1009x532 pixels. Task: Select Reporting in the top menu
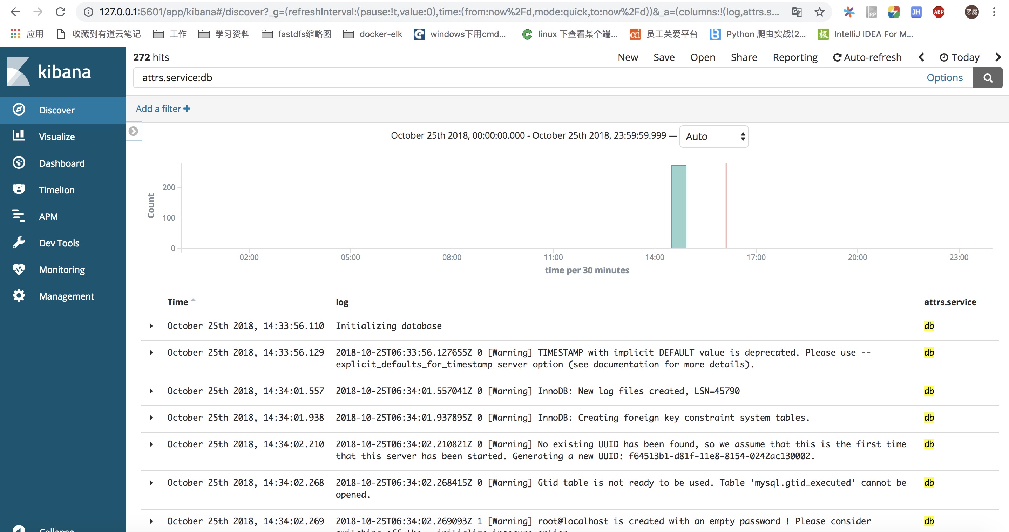coord(795,57)
